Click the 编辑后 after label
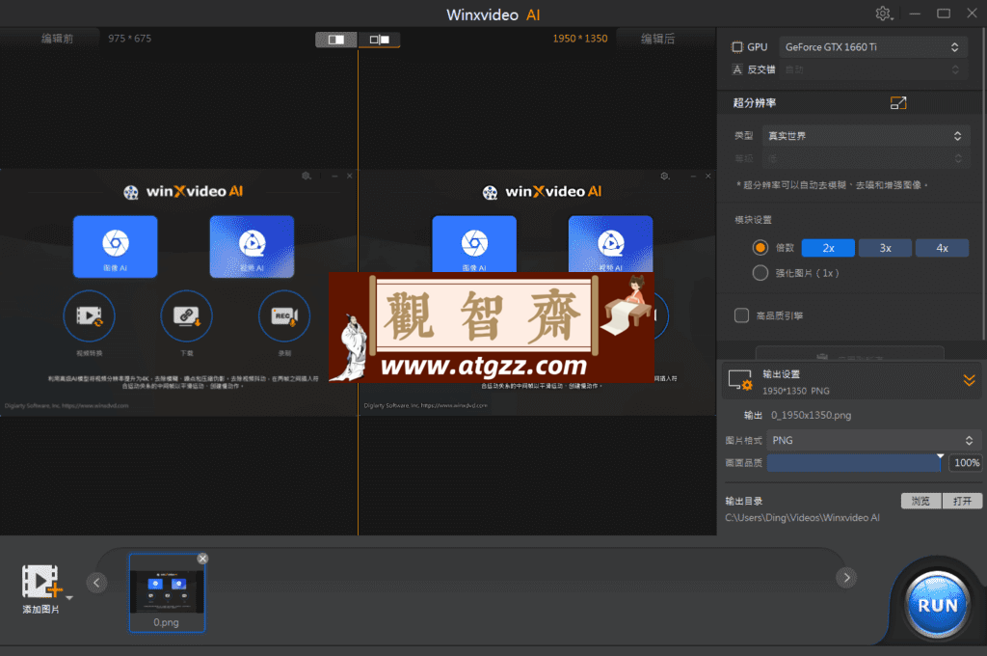This screenshot has width=987, height=656. click(657, 39)
